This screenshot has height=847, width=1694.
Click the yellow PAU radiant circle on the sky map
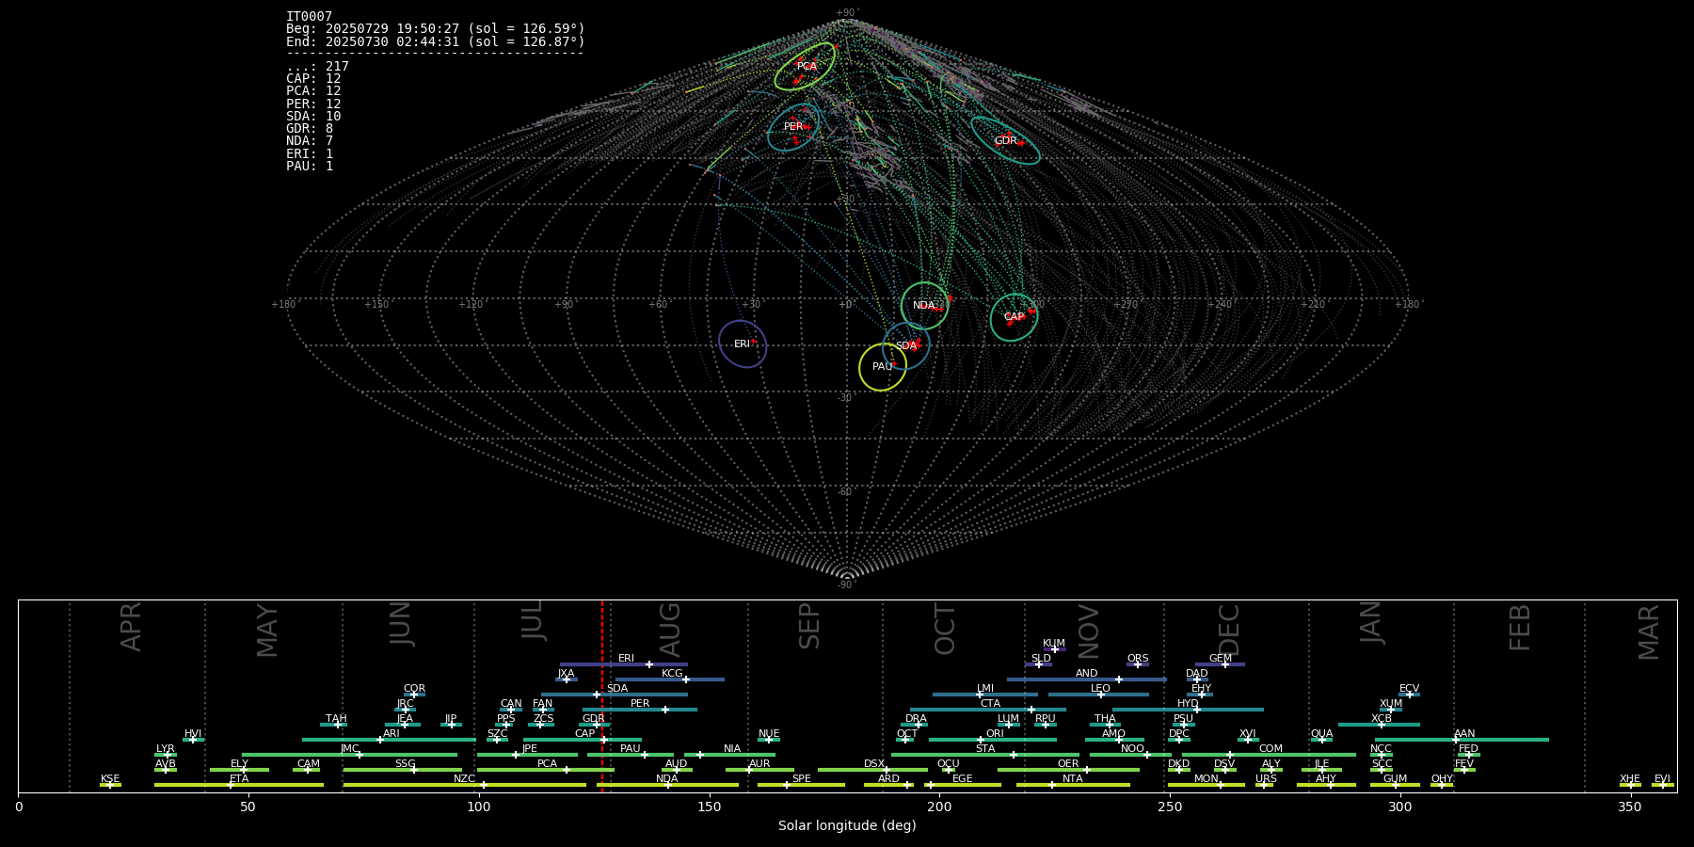(883, 366)
